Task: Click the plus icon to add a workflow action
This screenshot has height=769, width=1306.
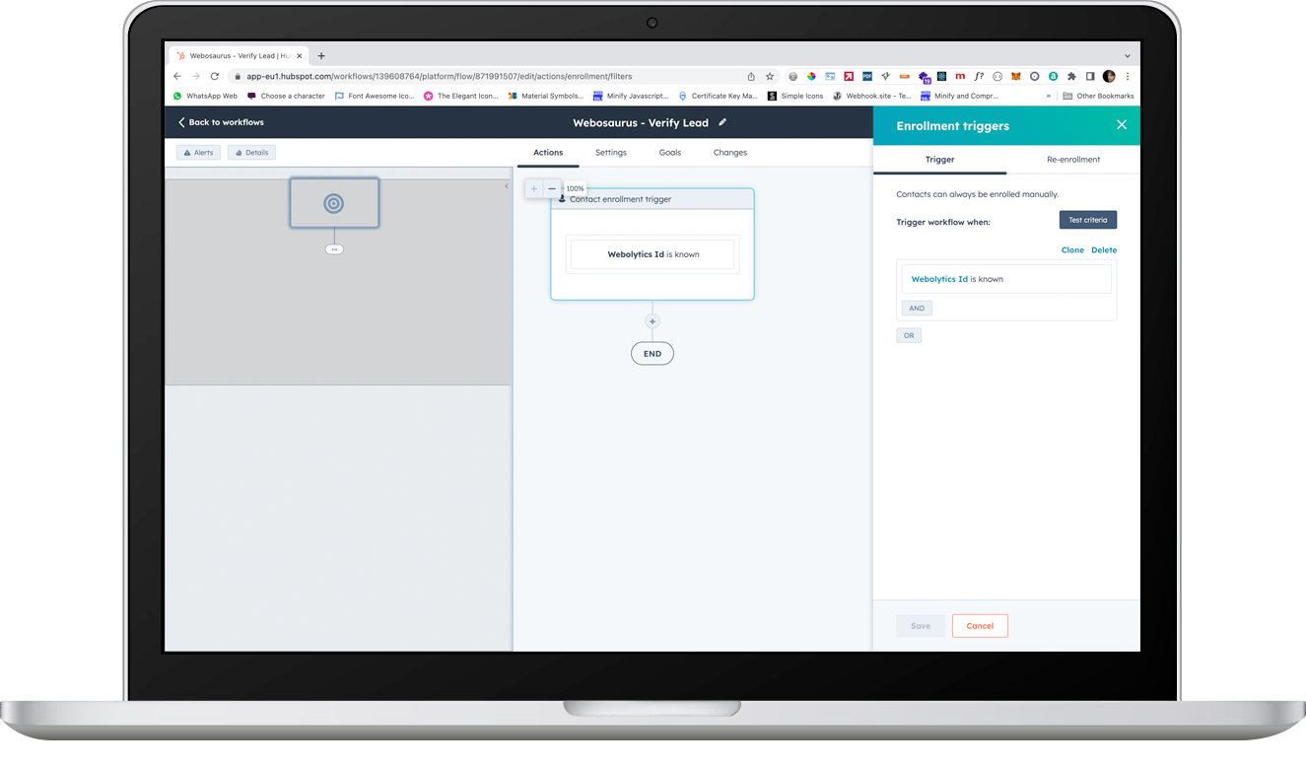Action: [x=653, y=320]
